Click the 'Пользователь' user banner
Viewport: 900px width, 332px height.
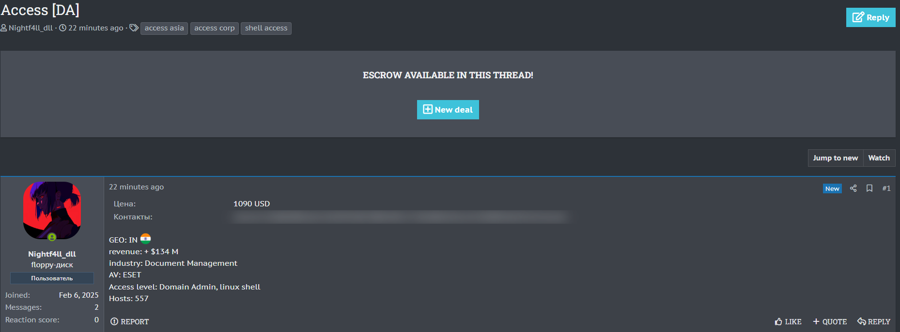pyautogui.click(x=52, y=278)
